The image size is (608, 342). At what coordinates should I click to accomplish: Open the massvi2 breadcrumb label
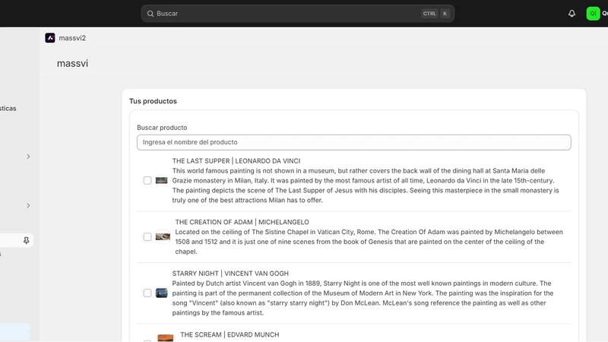(x=72, y=38)
